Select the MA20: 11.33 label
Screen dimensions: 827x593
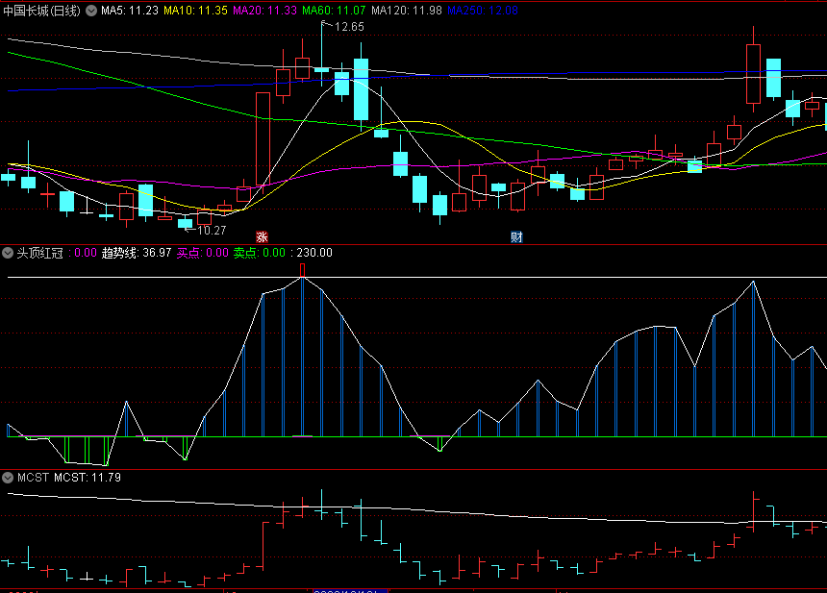coord(264,11)
